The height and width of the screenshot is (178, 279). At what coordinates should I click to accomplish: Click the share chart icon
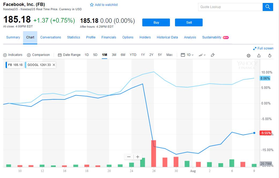[259, 56]
